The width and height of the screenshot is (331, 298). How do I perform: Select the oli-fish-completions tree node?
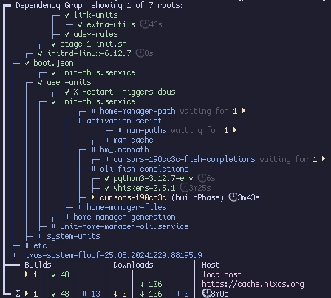(x=144, y=169)
